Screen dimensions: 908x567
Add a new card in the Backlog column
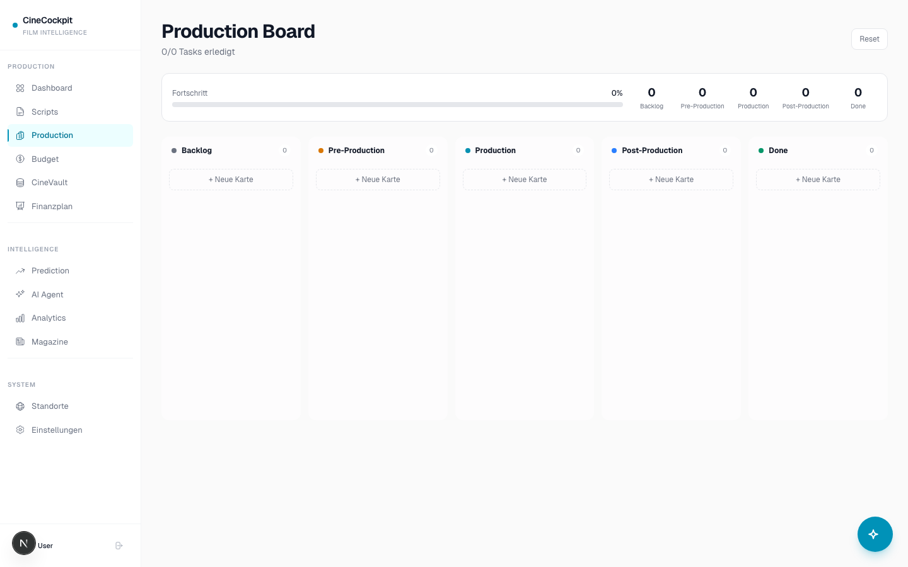tap(231, 180)
